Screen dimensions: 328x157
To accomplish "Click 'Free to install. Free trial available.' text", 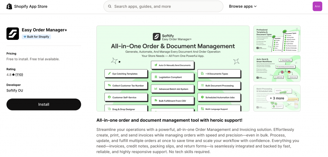I will (33, 59).
